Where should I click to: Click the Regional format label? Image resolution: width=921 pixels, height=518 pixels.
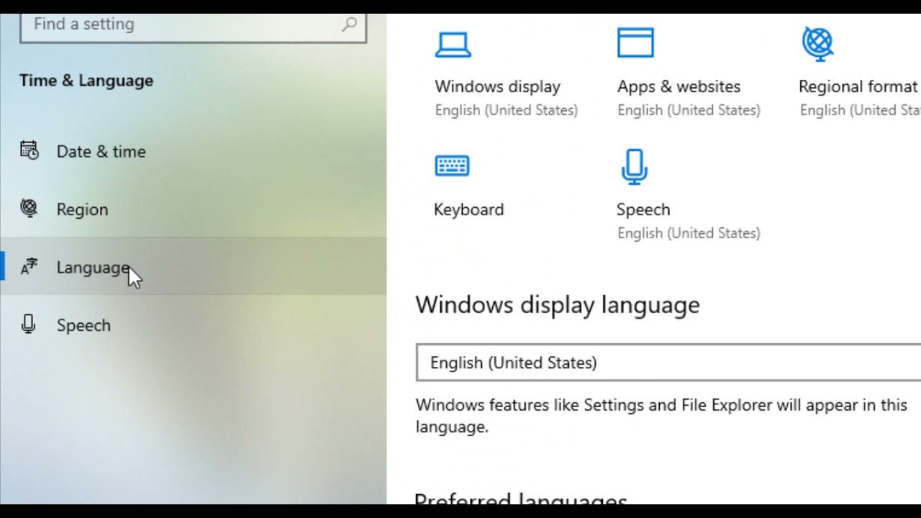(858, 86)
